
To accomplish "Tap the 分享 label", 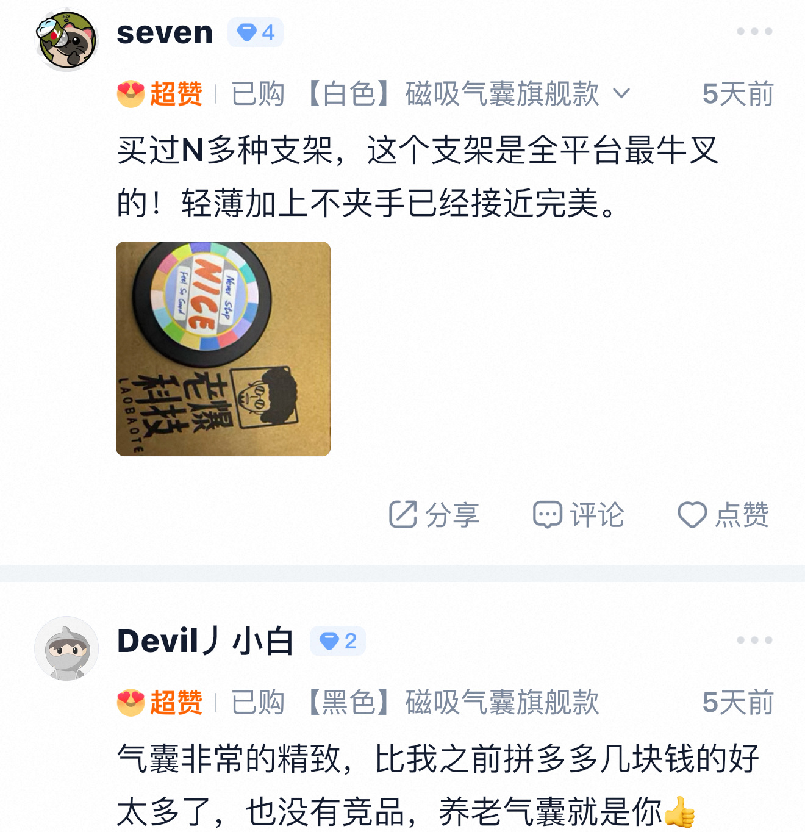I will (453, 515).
